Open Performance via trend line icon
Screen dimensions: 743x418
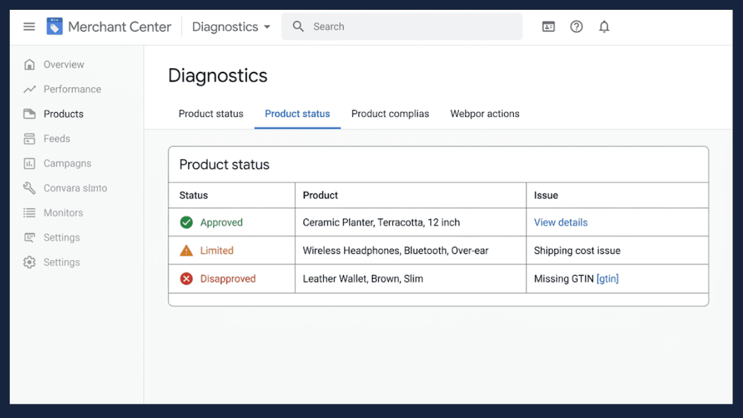pyautogui.click(x=29, y=89)
